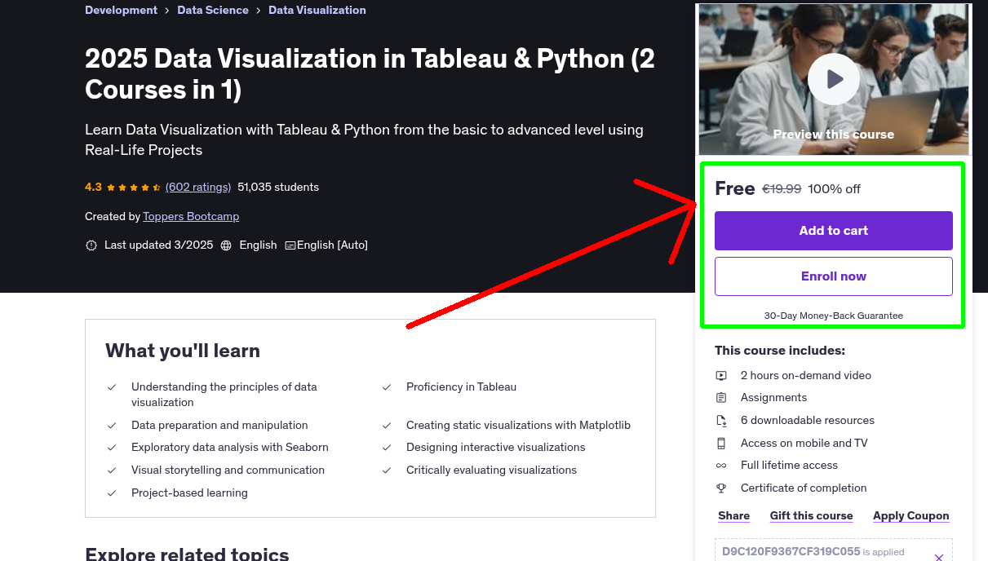The height and width of the screenshot is (561, 988).
Task: Play the course preview video
Action: coord(833,78)
